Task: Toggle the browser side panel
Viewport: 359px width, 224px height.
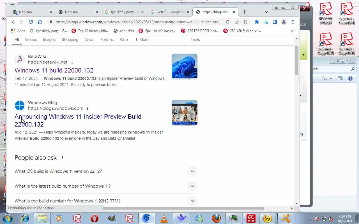Action: coord(275,22)
